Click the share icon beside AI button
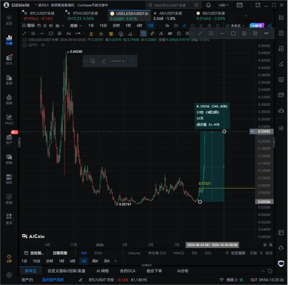This screenshot has height=285, width=288. [x=269, y=25]
